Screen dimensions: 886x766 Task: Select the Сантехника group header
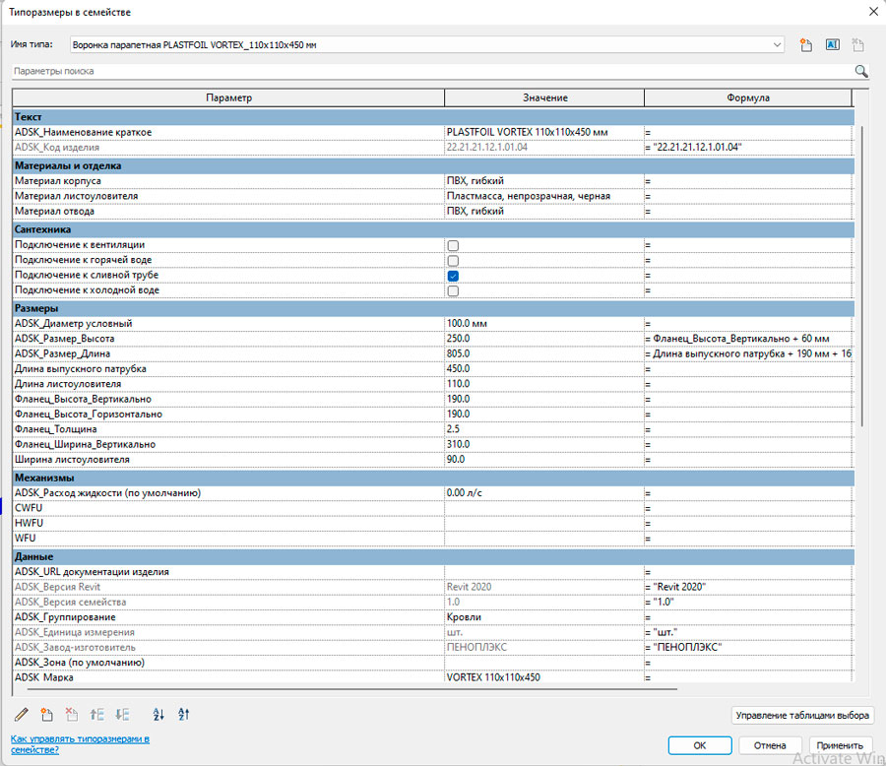pyautogui.click(x=433, y=229)
